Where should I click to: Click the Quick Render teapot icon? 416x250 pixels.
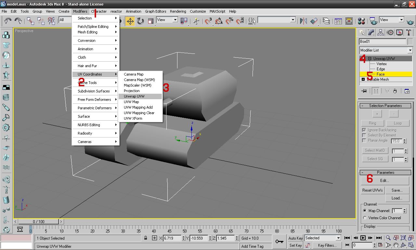410,21
